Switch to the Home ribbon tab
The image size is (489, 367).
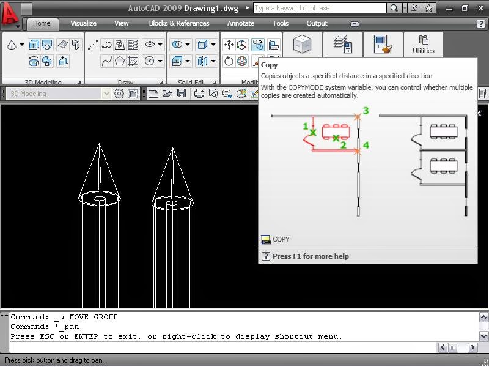click(x=42, y=23)
